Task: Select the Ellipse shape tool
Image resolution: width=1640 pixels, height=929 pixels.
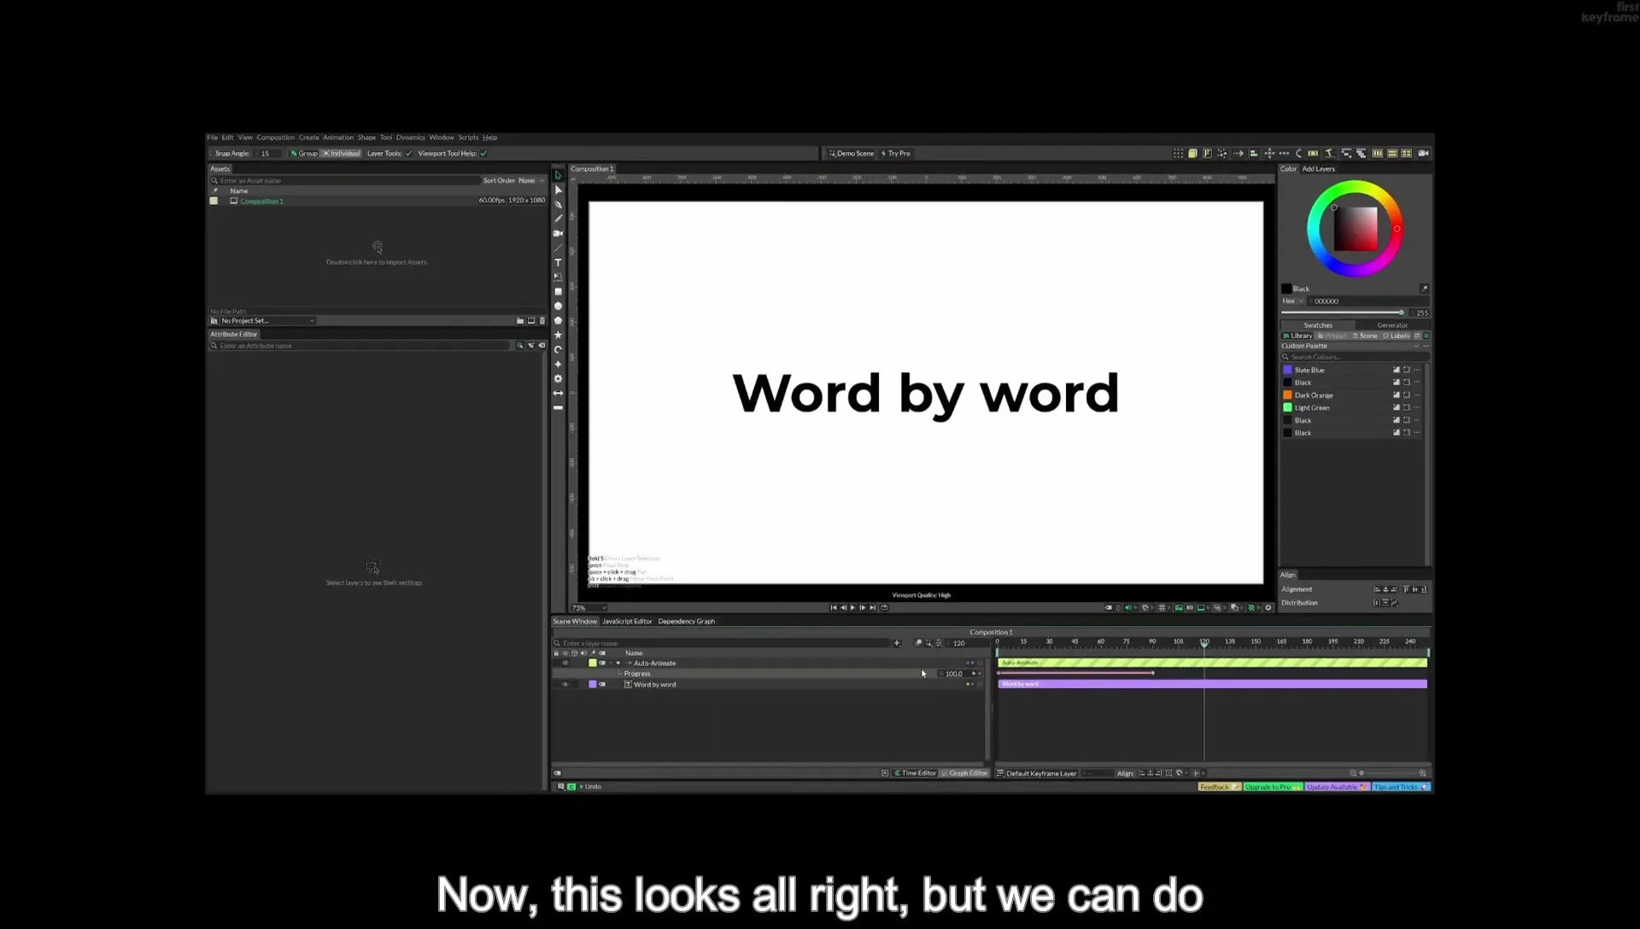Action: point(558,306)
